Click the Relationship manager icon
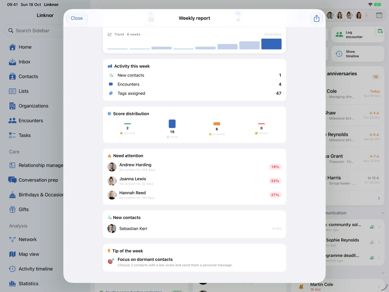 click(x=13, y=165)
